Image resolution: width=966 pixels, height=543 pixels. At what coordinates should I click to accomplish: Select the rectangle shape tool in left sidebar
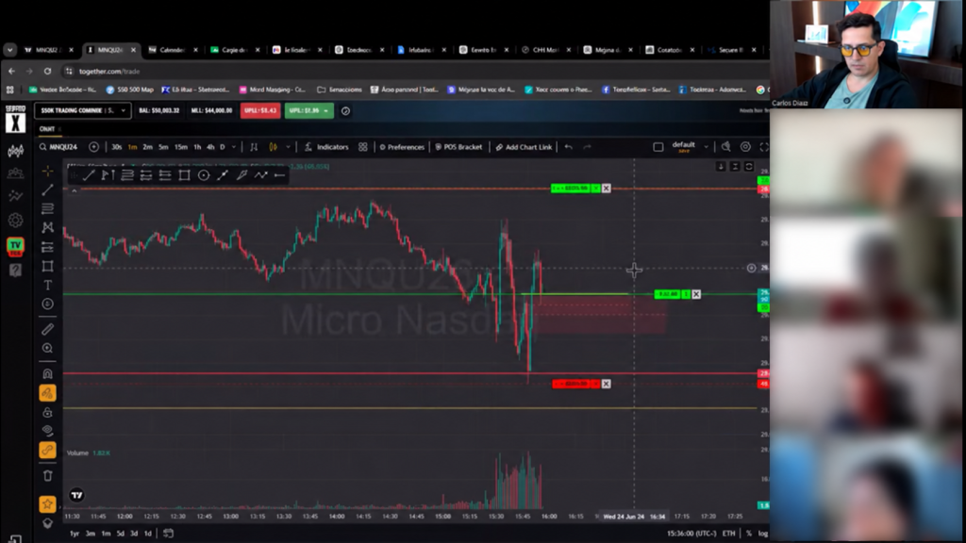click(47, 266)
